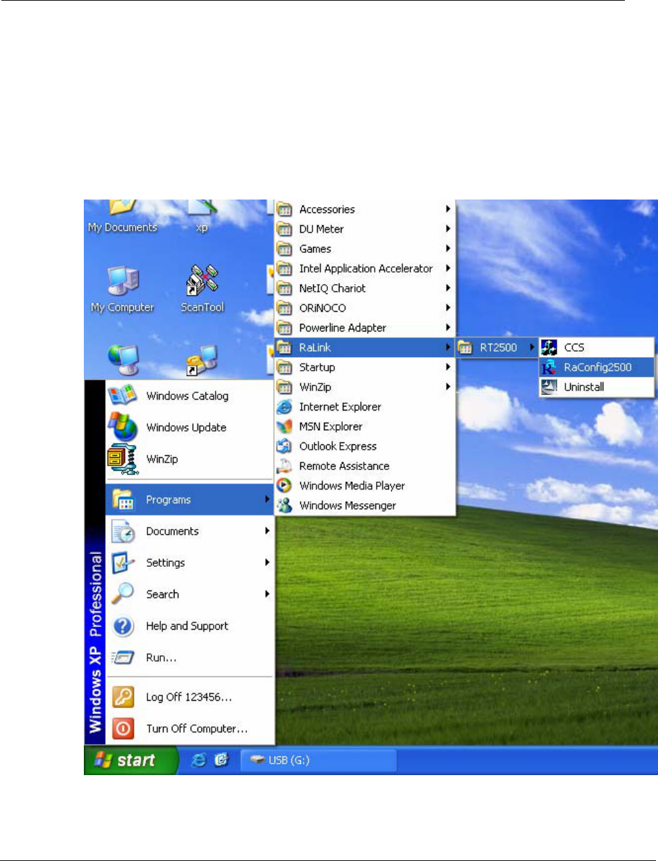The height and width of the screenshot is (861, 658).
Task: Expand the WinZip folder submenu arrow
Action: (448, 386)
